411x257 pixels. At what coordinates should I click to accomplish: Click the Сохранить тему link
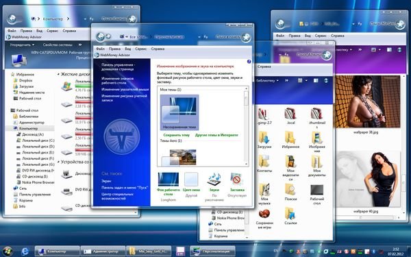(177, 135)
